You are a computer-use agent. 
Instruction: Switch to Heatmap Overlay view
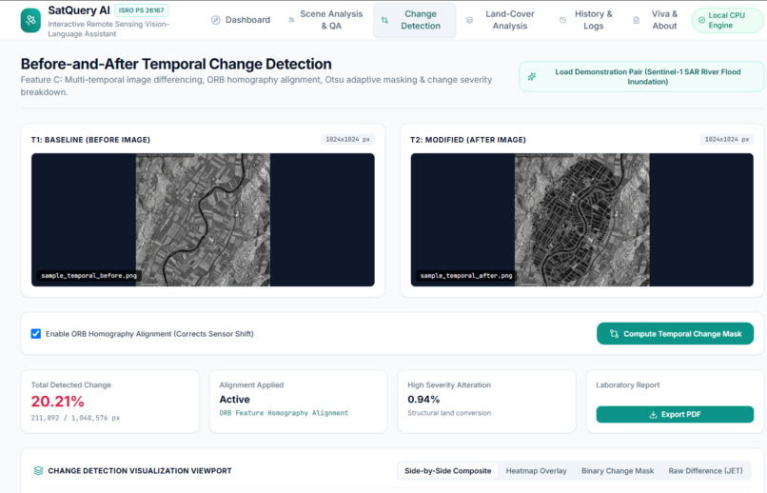point(536,470)
